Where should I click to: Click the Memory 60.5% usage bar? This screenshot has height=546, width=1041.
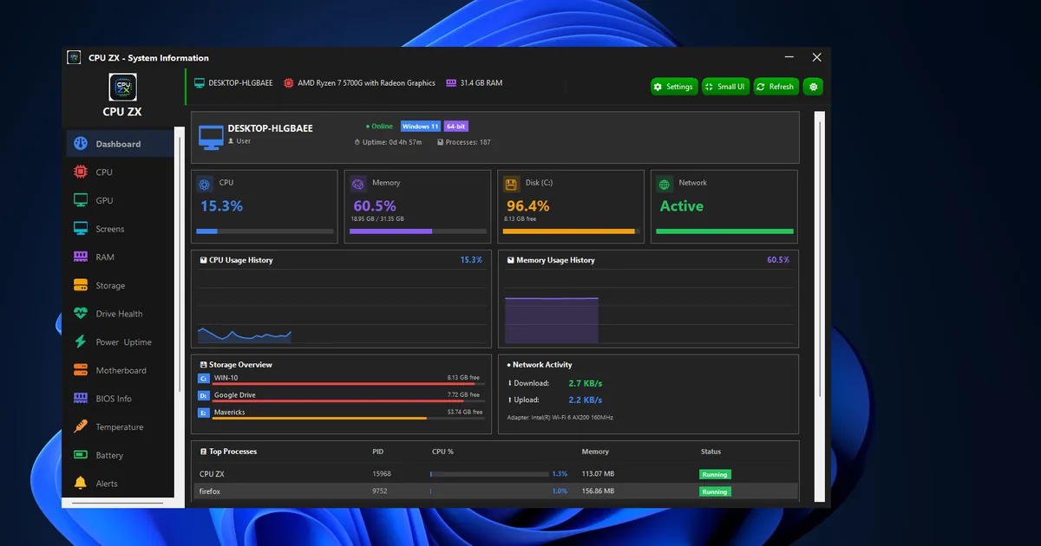click(x=418, y=231)
